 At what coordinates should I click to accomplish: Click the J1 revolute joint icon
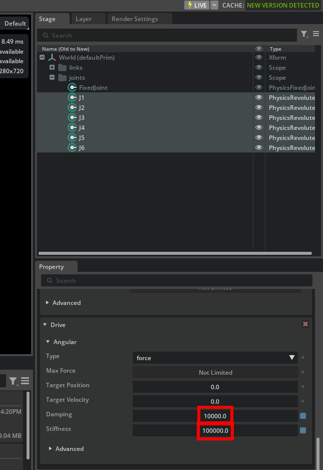(73, 98)
